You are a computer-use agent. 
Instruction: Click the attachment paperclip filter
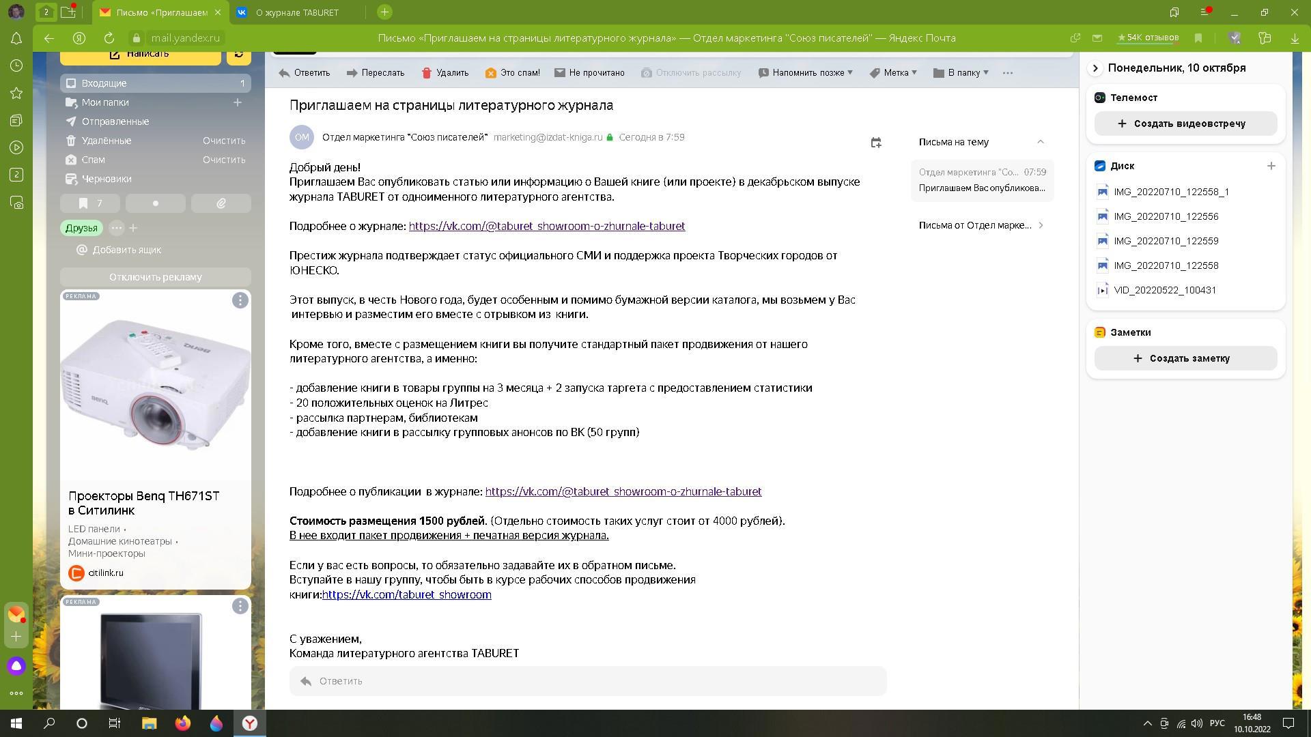click(221, 203)
